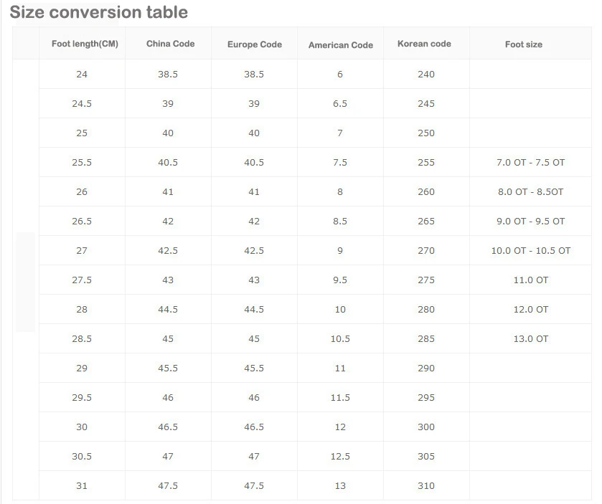Select the 13.0 OT foot size cell
This screenshot has height=504, width=602.
530,339
